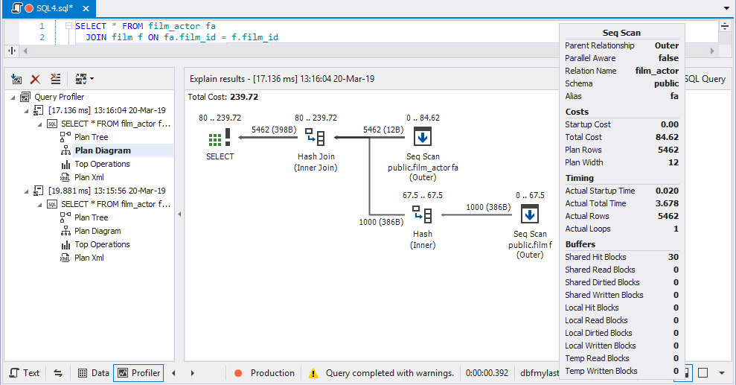736x385 pixels.
Task: Collapse the 19.881 ms session node
Action: click(x=27, y=191)
